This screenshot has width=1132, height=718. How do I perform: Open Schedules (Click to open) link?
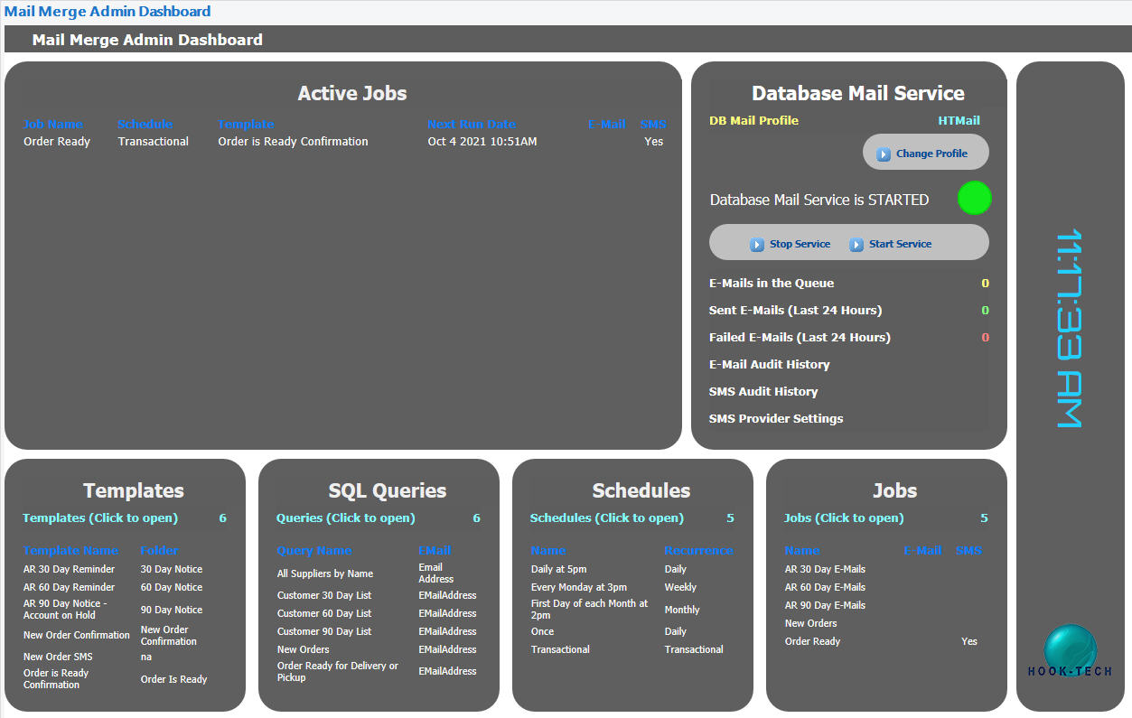coord(607,518)
